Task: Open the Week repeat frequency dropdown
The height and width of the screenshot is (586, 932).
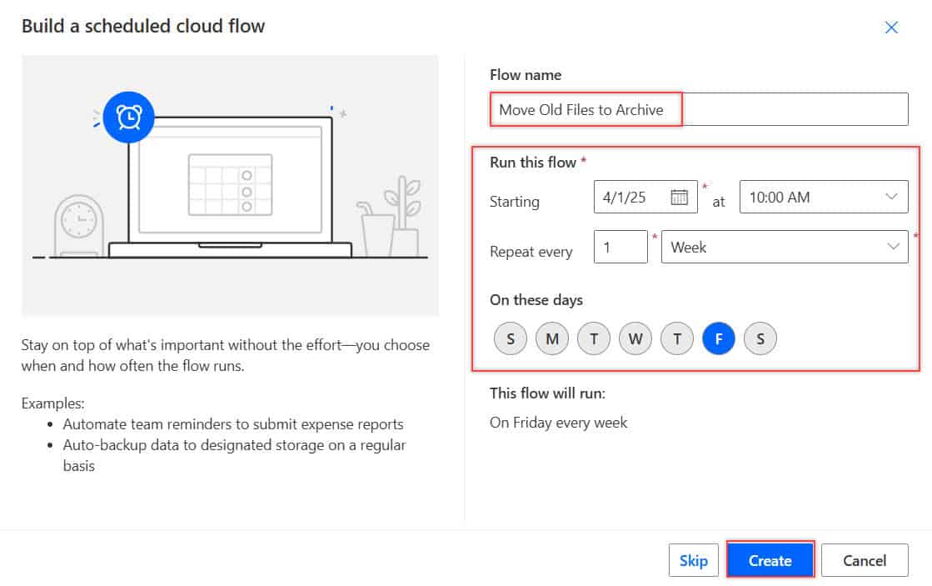Action: click(783, 247)
